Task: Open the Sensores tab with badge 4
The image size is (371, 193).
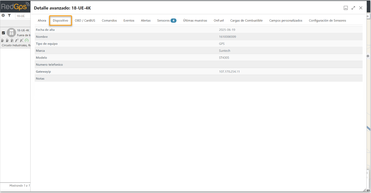Action: pyautogui.click(x=167, y=20)
